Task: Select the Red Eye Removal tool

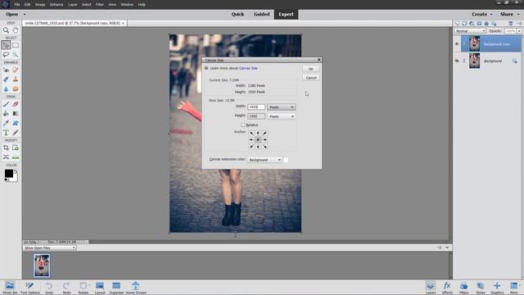Action: (6, 70)
